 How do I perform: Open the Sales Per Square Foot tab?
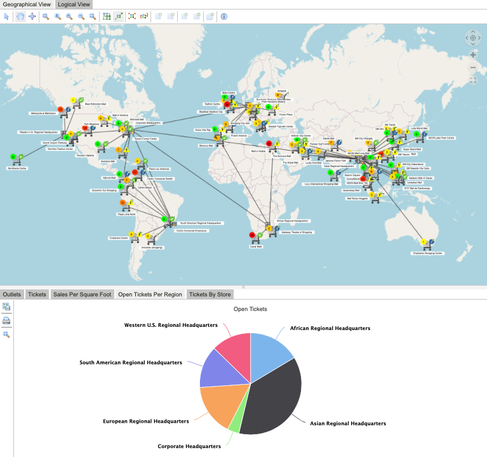82,295
